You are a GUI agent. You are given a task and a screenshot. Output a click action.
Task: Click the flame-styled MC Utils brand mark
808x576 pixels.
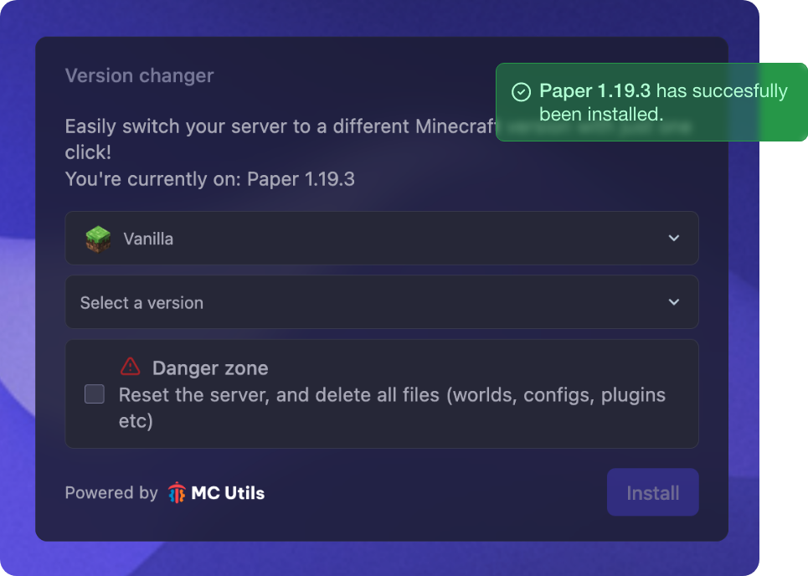177,492
